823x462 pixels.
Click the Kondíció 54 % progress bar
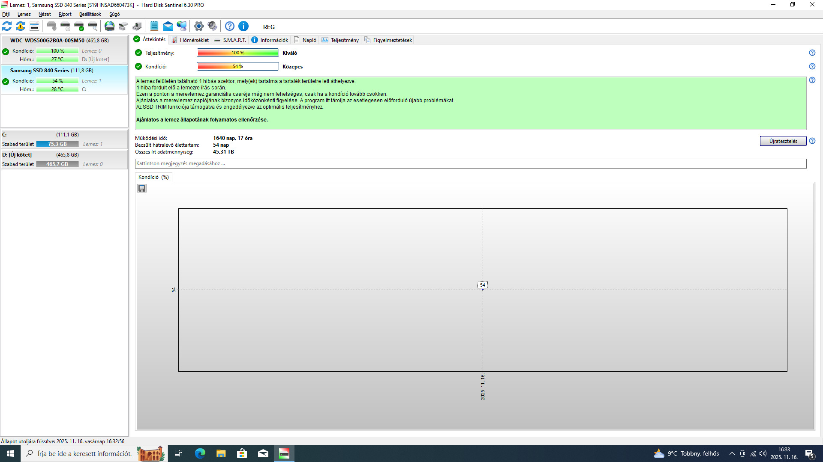[x=237, y=66]
